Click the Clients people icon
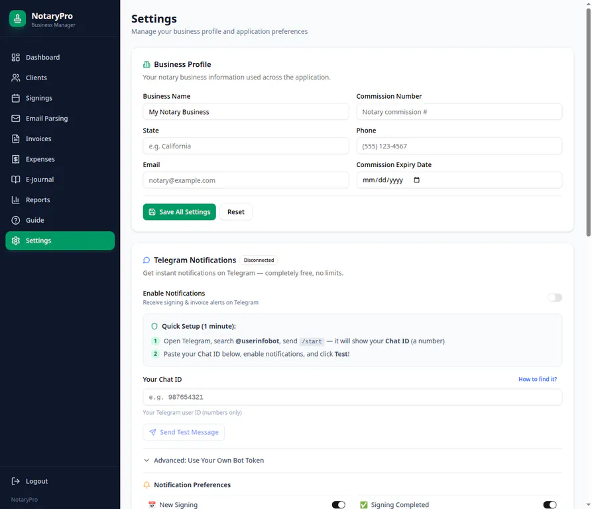The width and height of the screenshot is (592, 509). click(15, 78)
